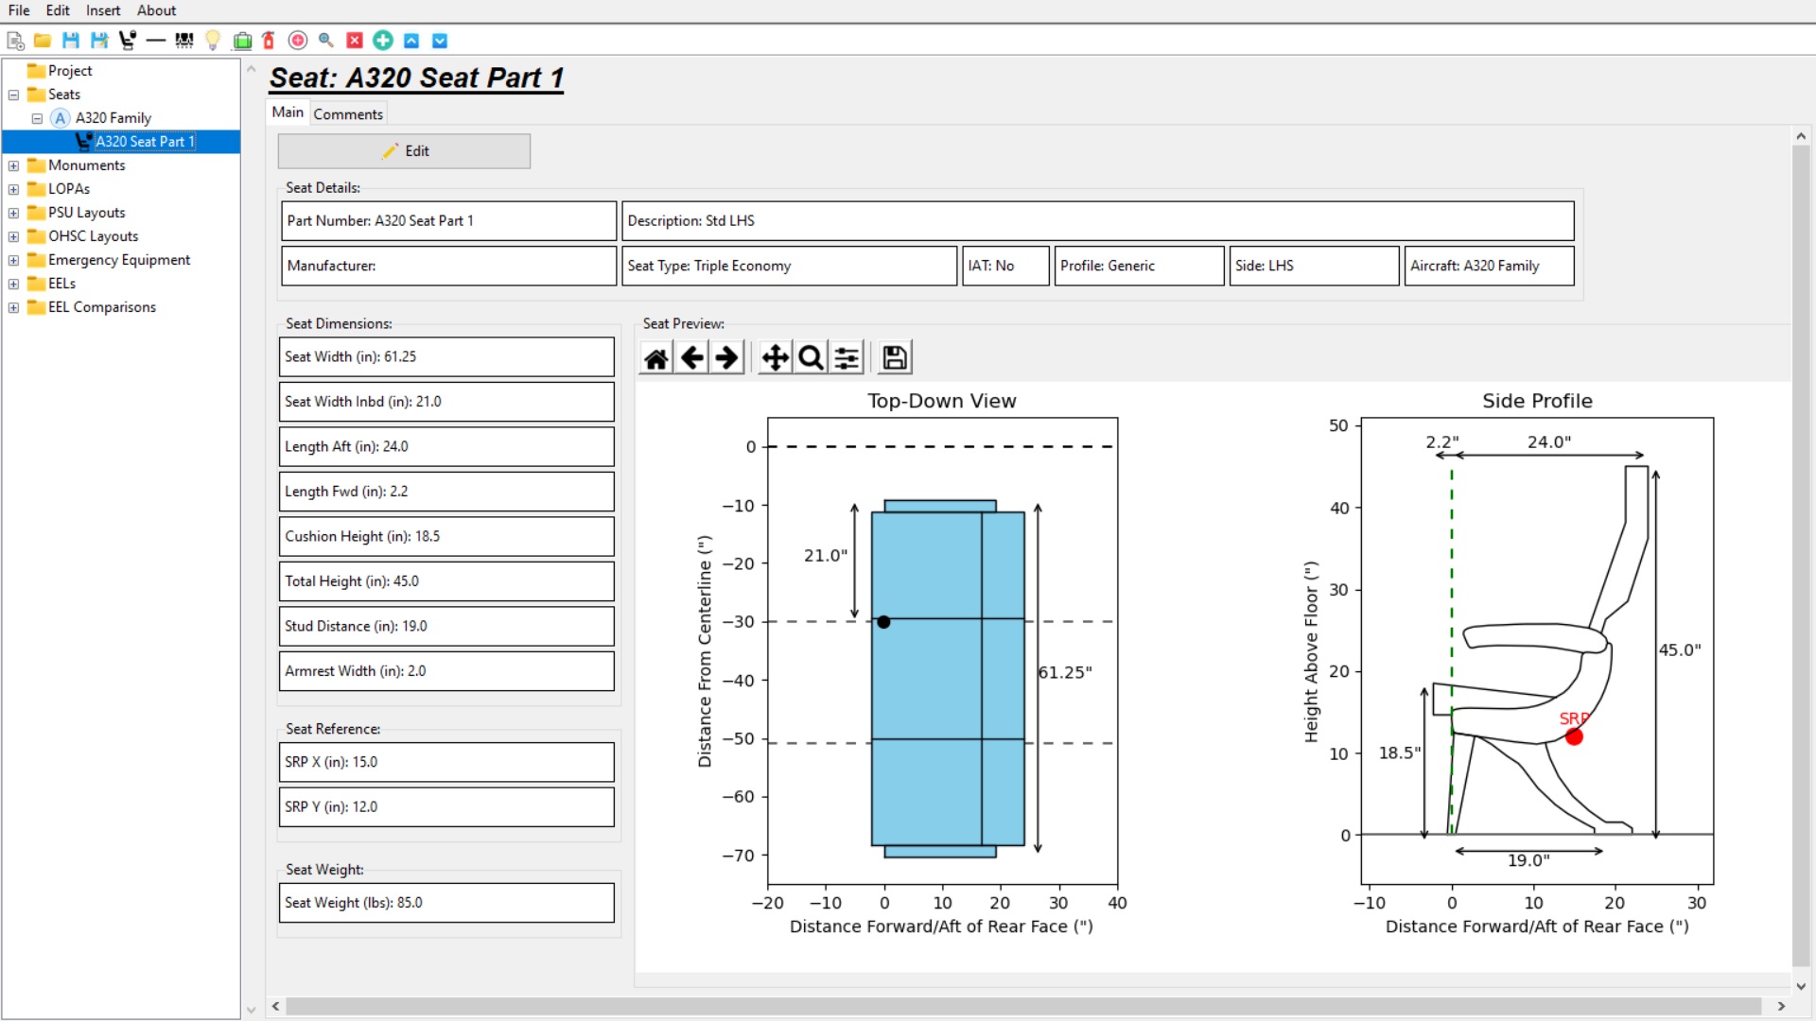1816x1021 pixels.
Task: Collapse the Seats tree node
Action: [14, 95]
